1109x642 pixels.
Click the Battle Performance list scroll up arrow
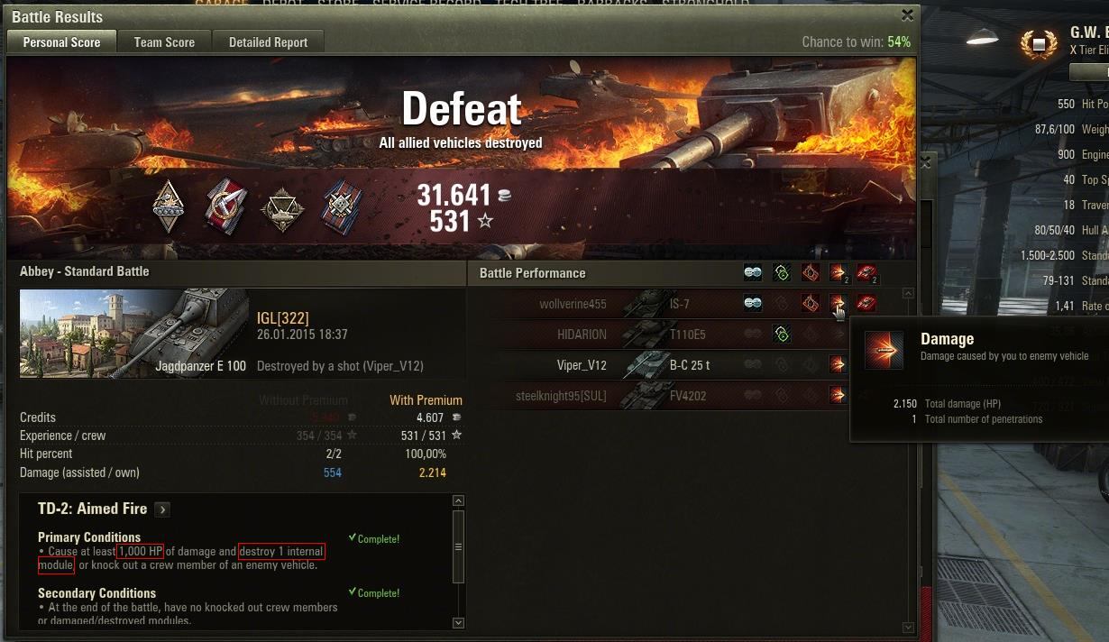pos(908,293)
